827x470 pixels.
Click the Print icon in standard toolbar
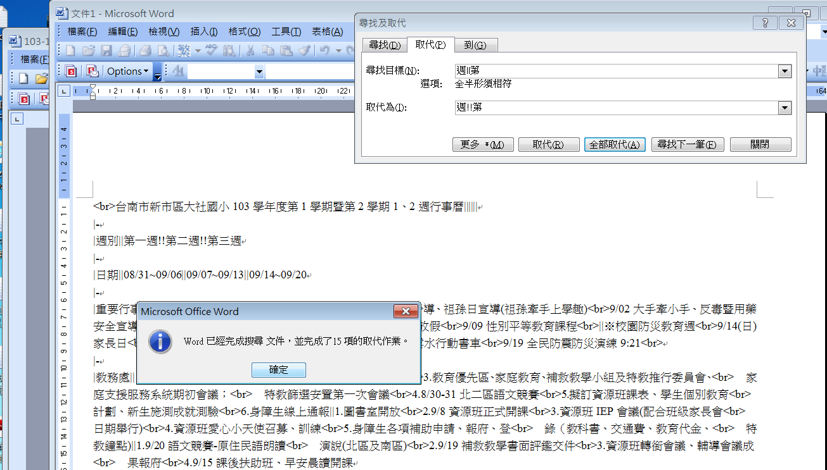click(x=145, y=51)
